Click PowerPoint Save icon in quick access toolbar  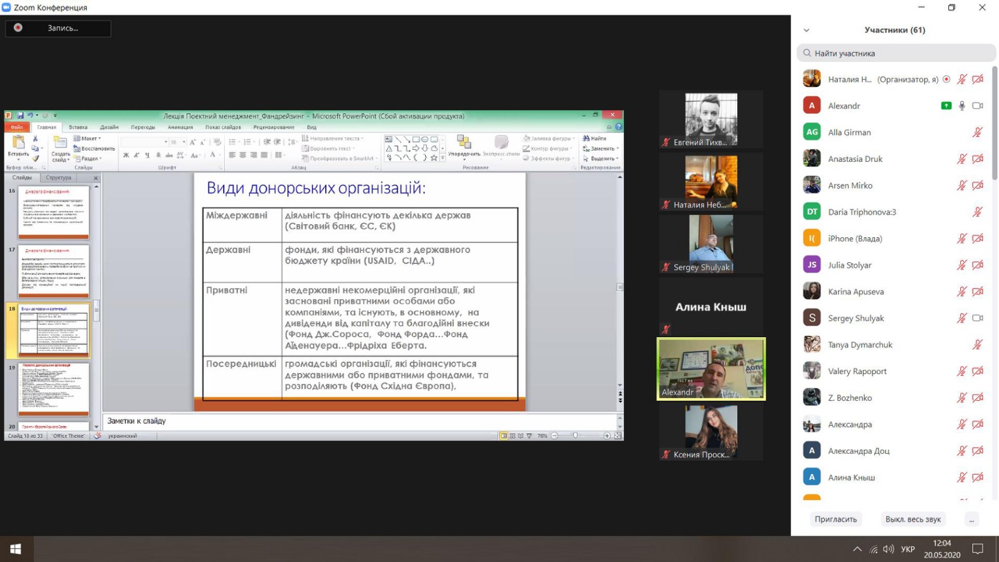tap(21, 116)
